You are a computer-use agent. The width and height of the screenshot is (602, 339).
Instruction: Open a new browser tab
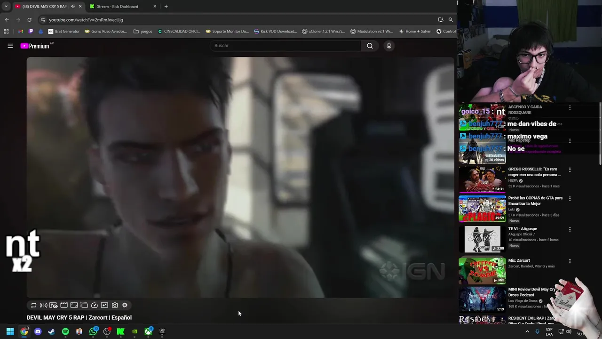166,6
